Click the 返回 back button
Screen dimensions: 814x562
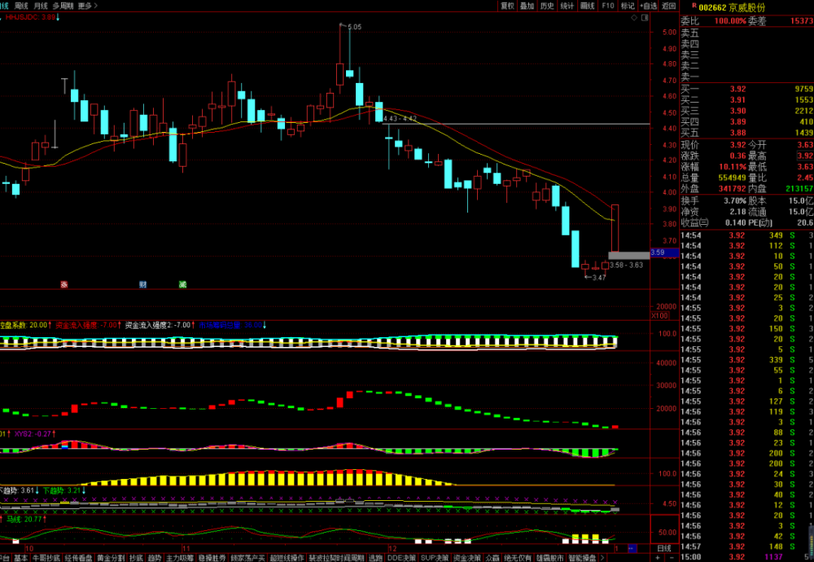click(x=669, y=6)
